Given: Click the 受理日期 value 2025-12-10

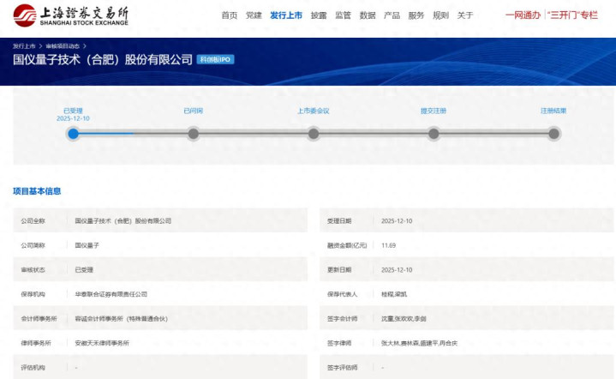Looking at the screenshot, I should [397, 221].
